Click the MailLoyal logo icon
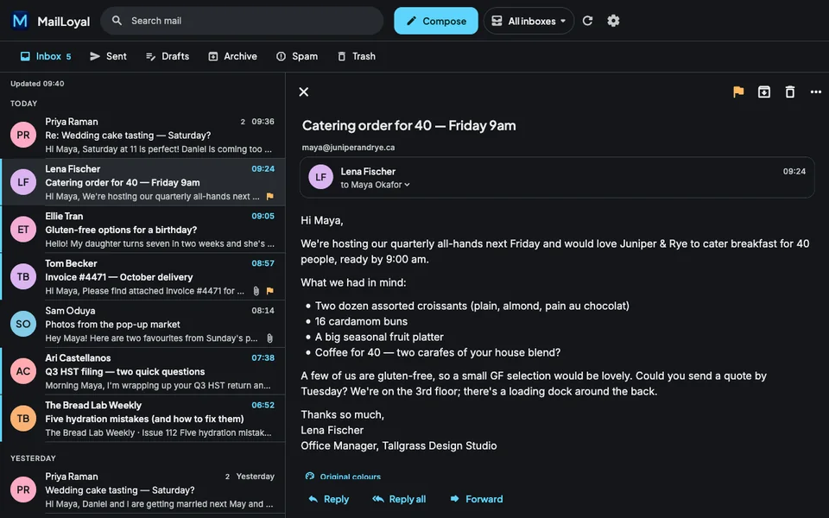 click(20, 21)
